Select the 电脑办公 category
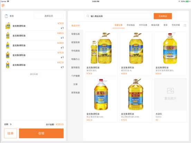 click(x=75, y=59)
